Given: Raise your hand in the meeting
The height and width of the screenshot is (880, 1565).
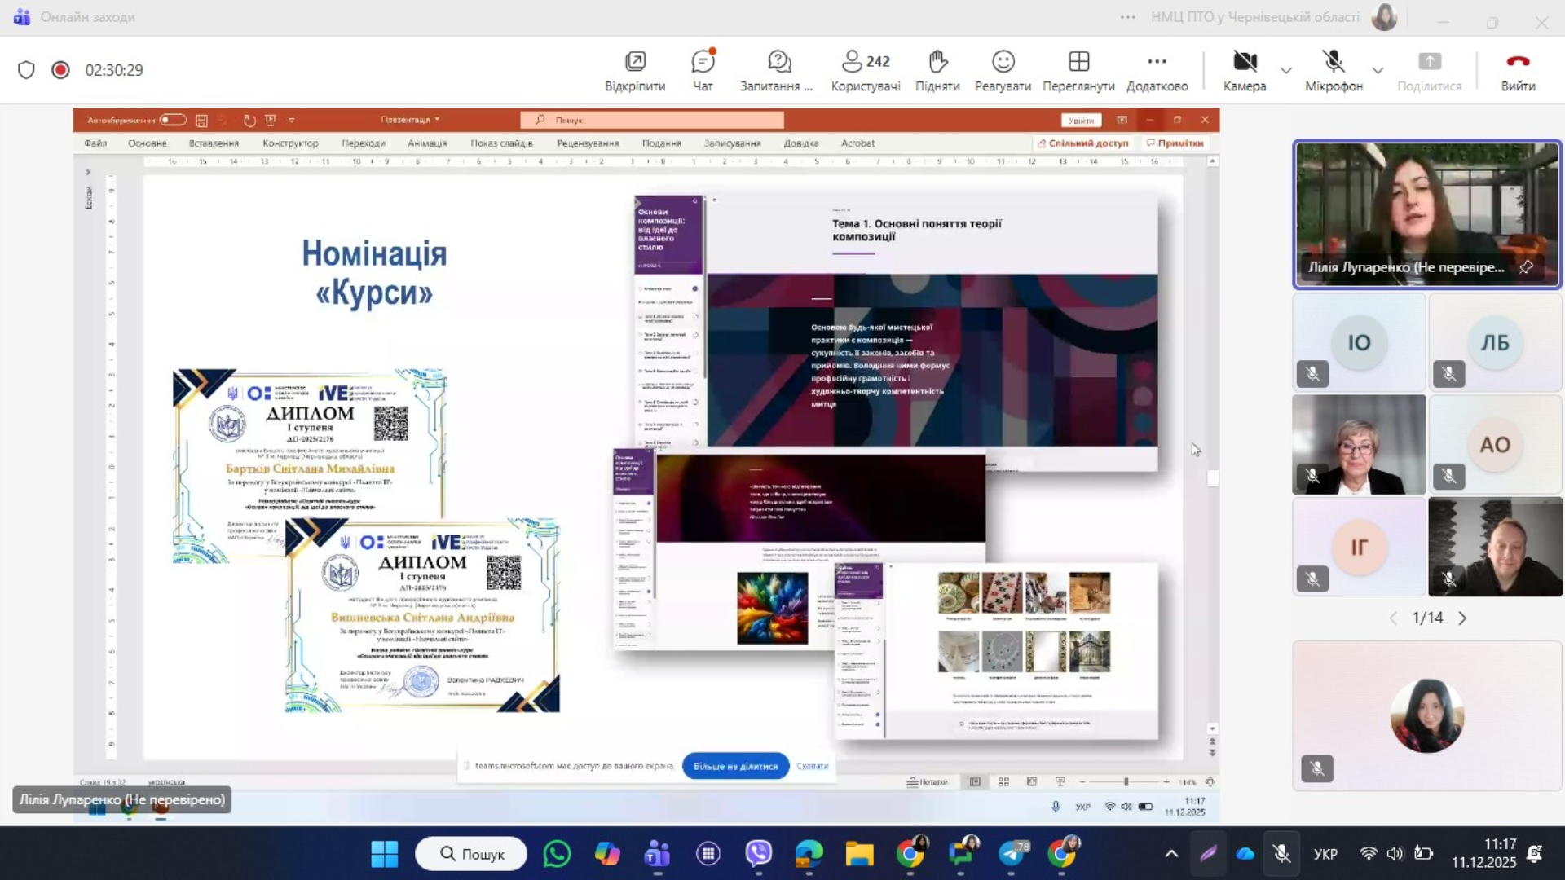Looking at the screenshot, I should tap(937, 70).
